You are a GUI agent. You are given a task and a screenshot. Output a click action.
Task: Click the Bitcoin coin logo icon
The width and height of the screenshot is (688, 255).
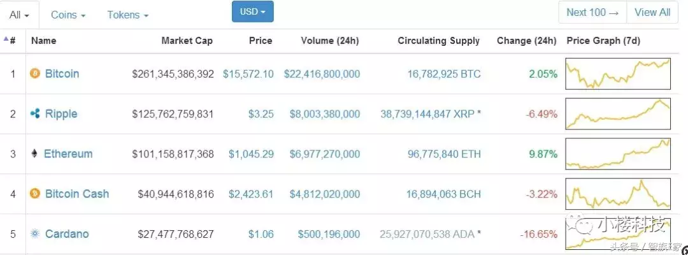pyautogui.click(x=35, y=74)
